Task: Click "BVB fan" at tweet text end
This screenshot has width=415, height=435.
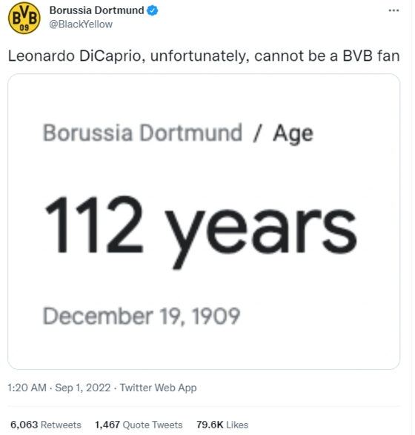Action: (371, 56)
